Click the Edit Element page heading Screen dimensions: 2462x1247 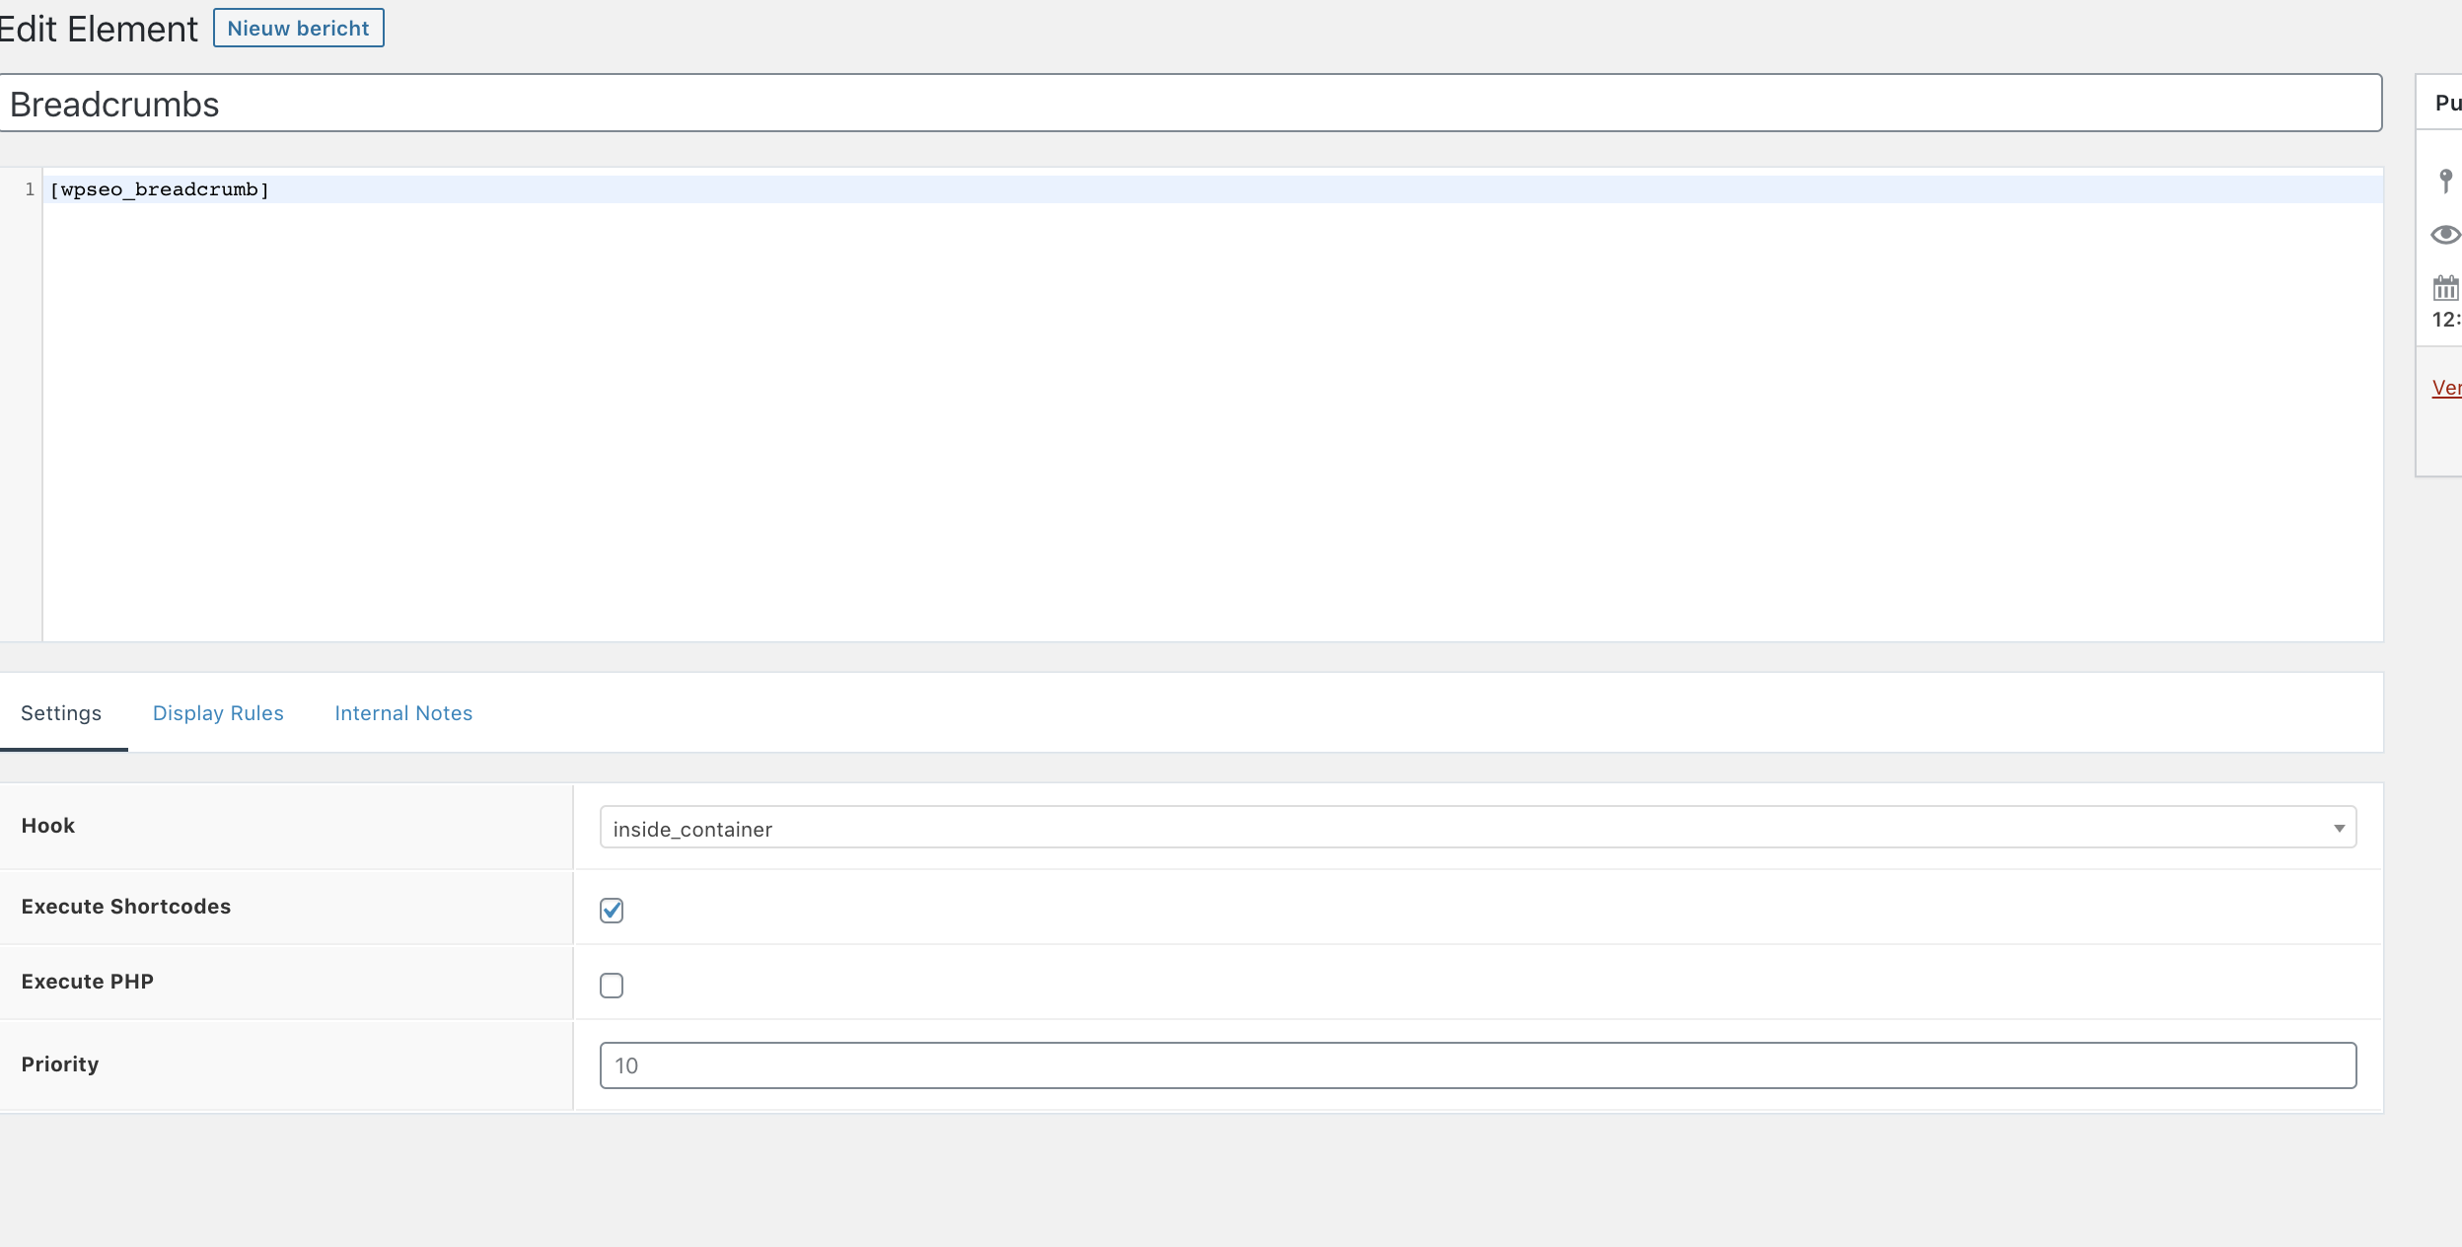(x=99, y=30)
